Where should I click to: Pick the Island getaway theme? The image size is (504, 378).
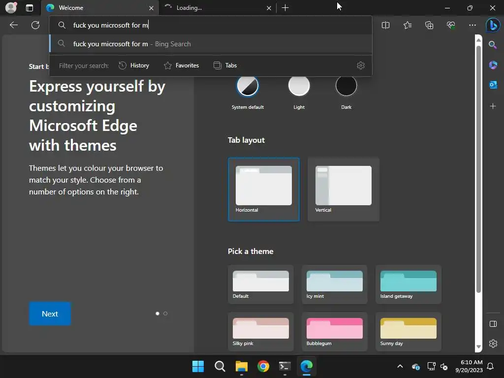click(408, 284)
